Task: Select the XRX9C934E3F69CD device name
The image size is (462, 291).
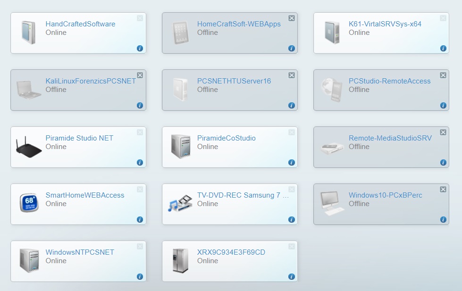Action: (x=231, y=252)
